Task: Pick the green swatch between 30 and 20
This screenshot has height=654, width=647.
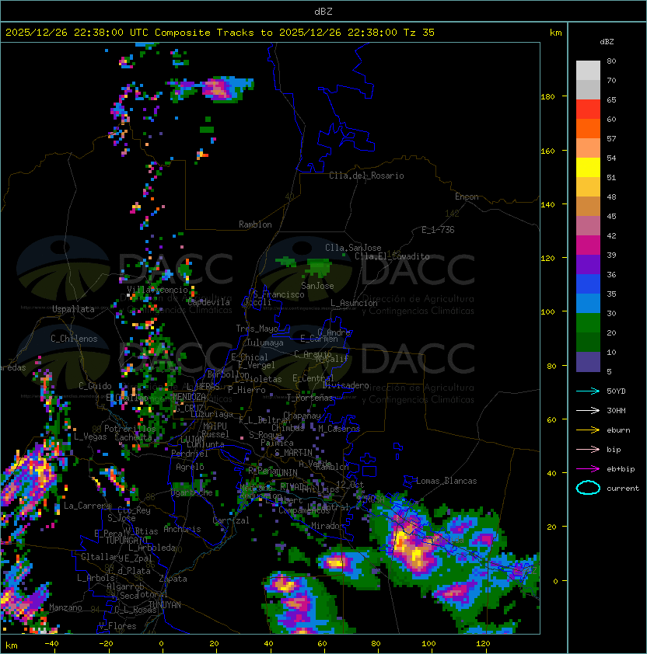Action: 588,323
